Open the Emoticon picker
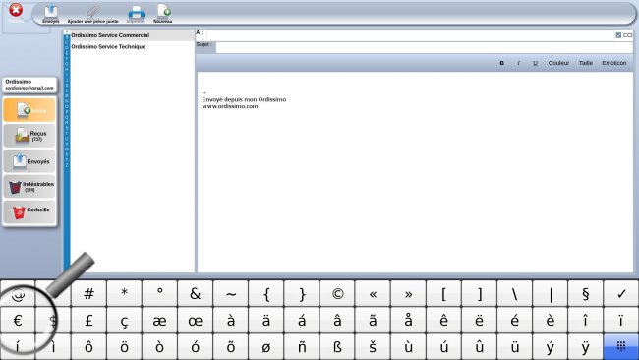639x360 pixels. tap(614, 63)
